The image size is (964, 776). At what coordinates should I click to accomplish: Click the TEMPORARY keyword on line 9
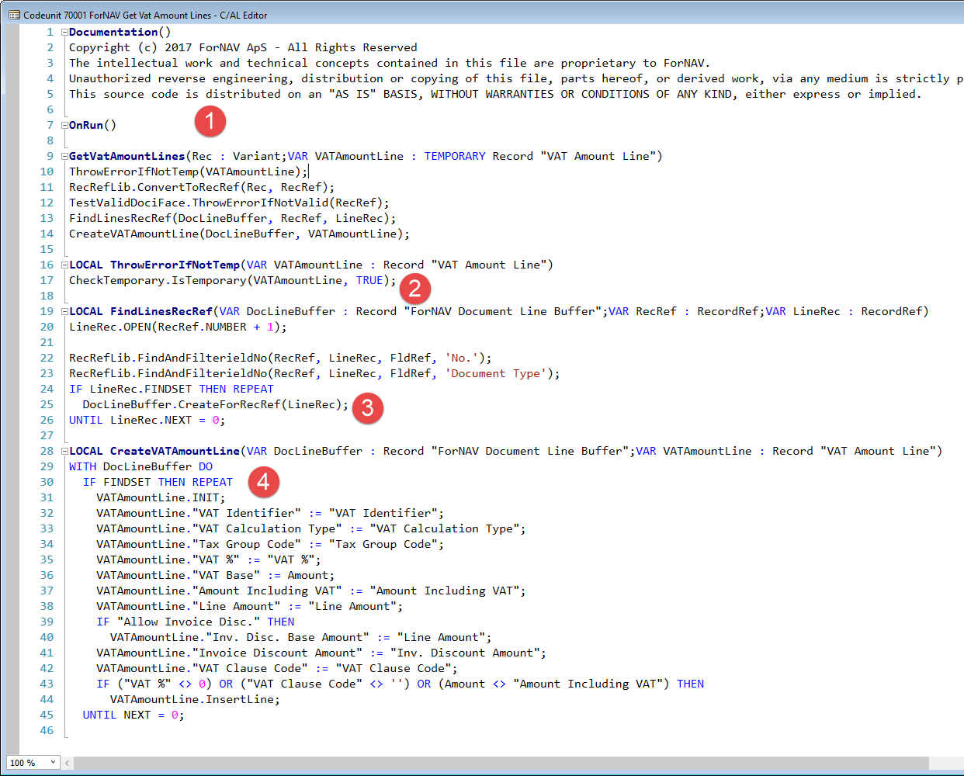(454, 156)
